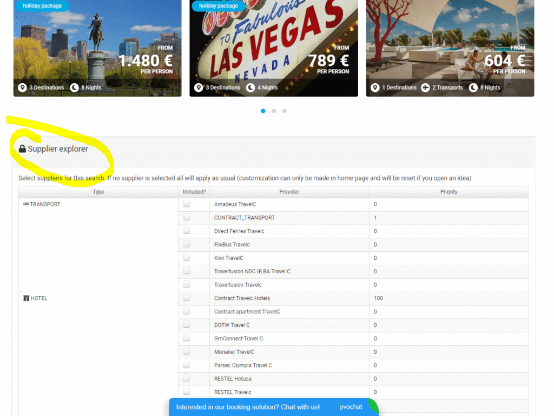Click the moon icon next to 4 Nights
This screenshot has width=554, height=416.
pyautogui.click(x=250, y=88)
